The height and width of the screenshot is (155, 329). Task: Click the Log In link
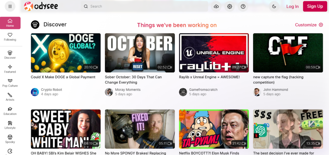292,6
